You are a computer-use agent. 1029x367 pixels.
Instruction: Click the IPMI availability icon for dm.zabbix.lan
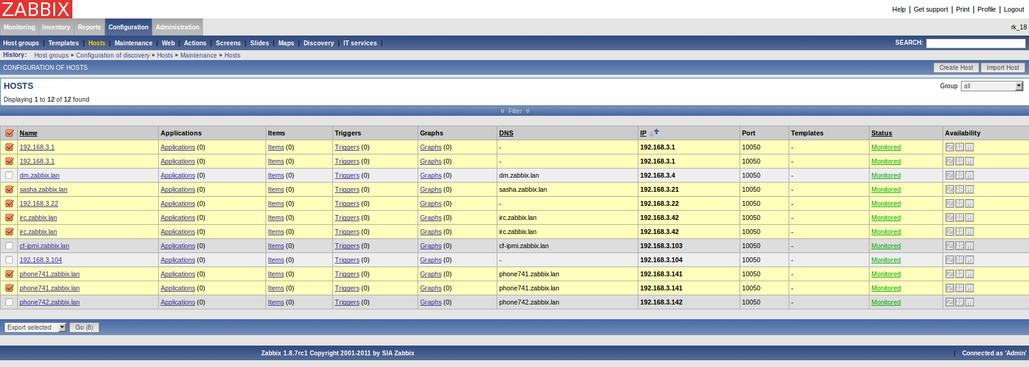970,175
